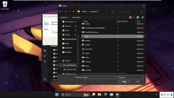Click the cmstp file icon

tap(83, 53)
